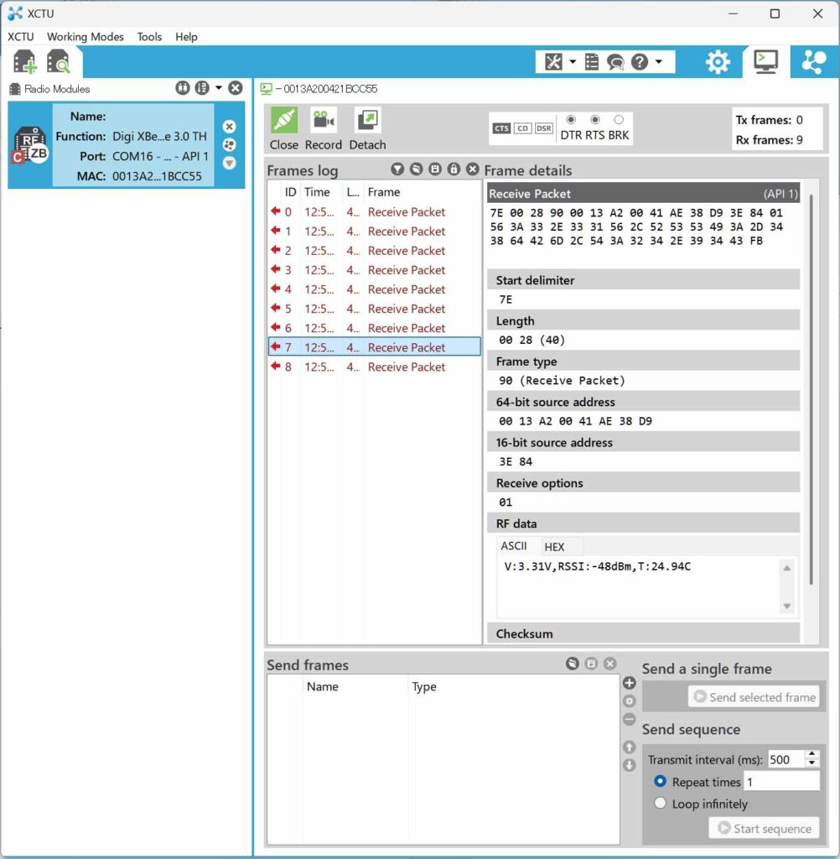Remove selected frame minus icon

pyautogui.click(x=630, y=719)
